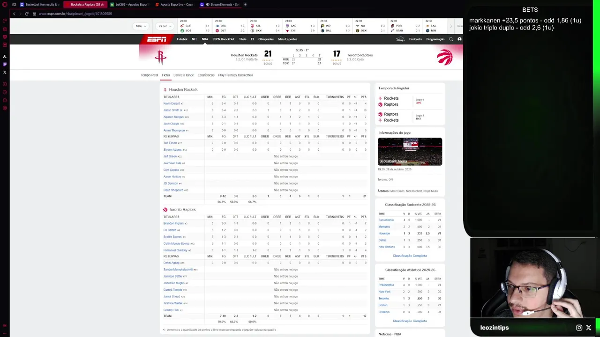Open the Tênis menu item
The height and width of the screenshot is (337, 600).
[x=242, y=39]
